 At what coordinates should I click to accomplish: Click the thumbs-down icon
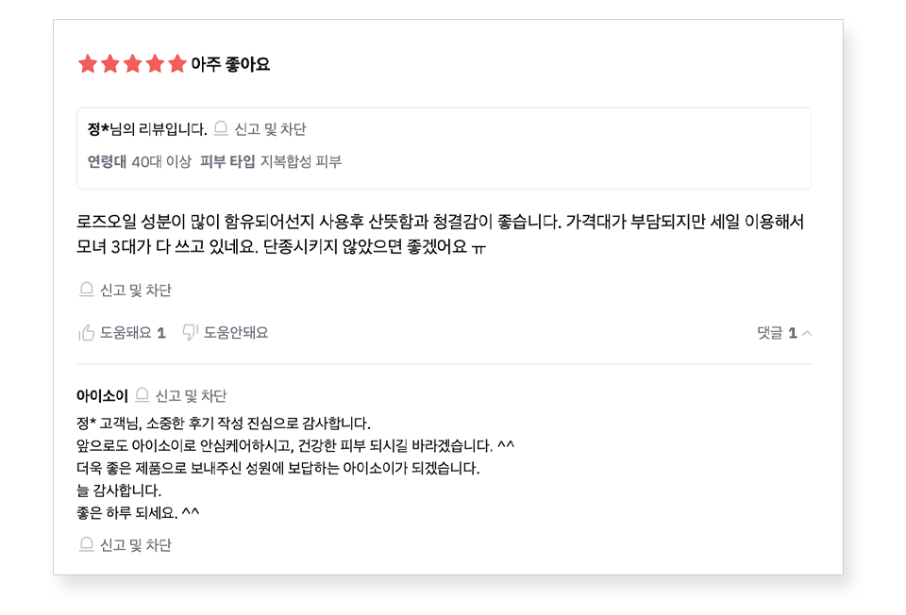(x=191, y=332)
